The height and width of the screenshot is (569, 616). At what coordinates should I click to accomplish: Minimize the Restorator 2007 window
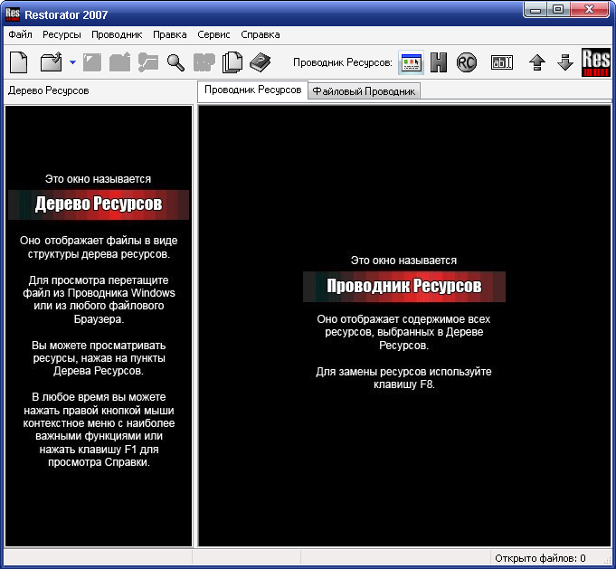point(535,9)
